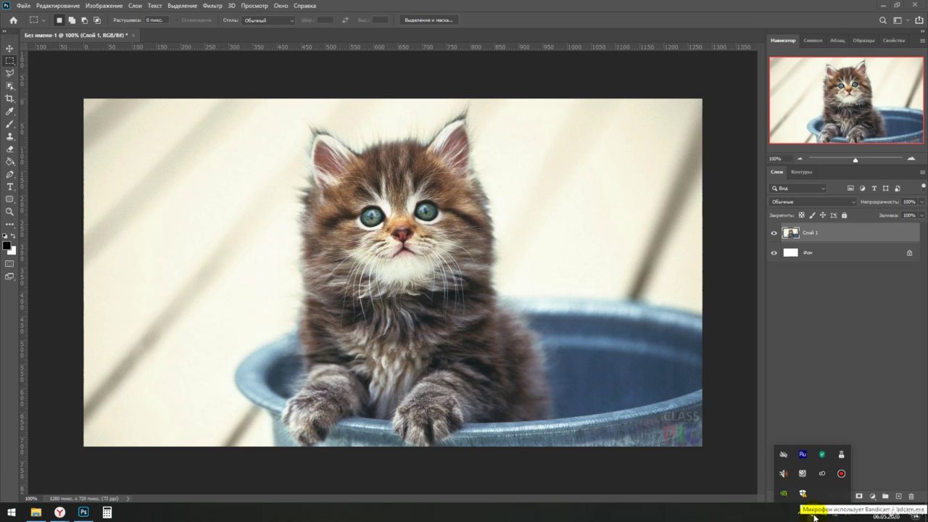Open the layer filter Вид dropdown
928x522 pixels.
click(x=798, y=188)
